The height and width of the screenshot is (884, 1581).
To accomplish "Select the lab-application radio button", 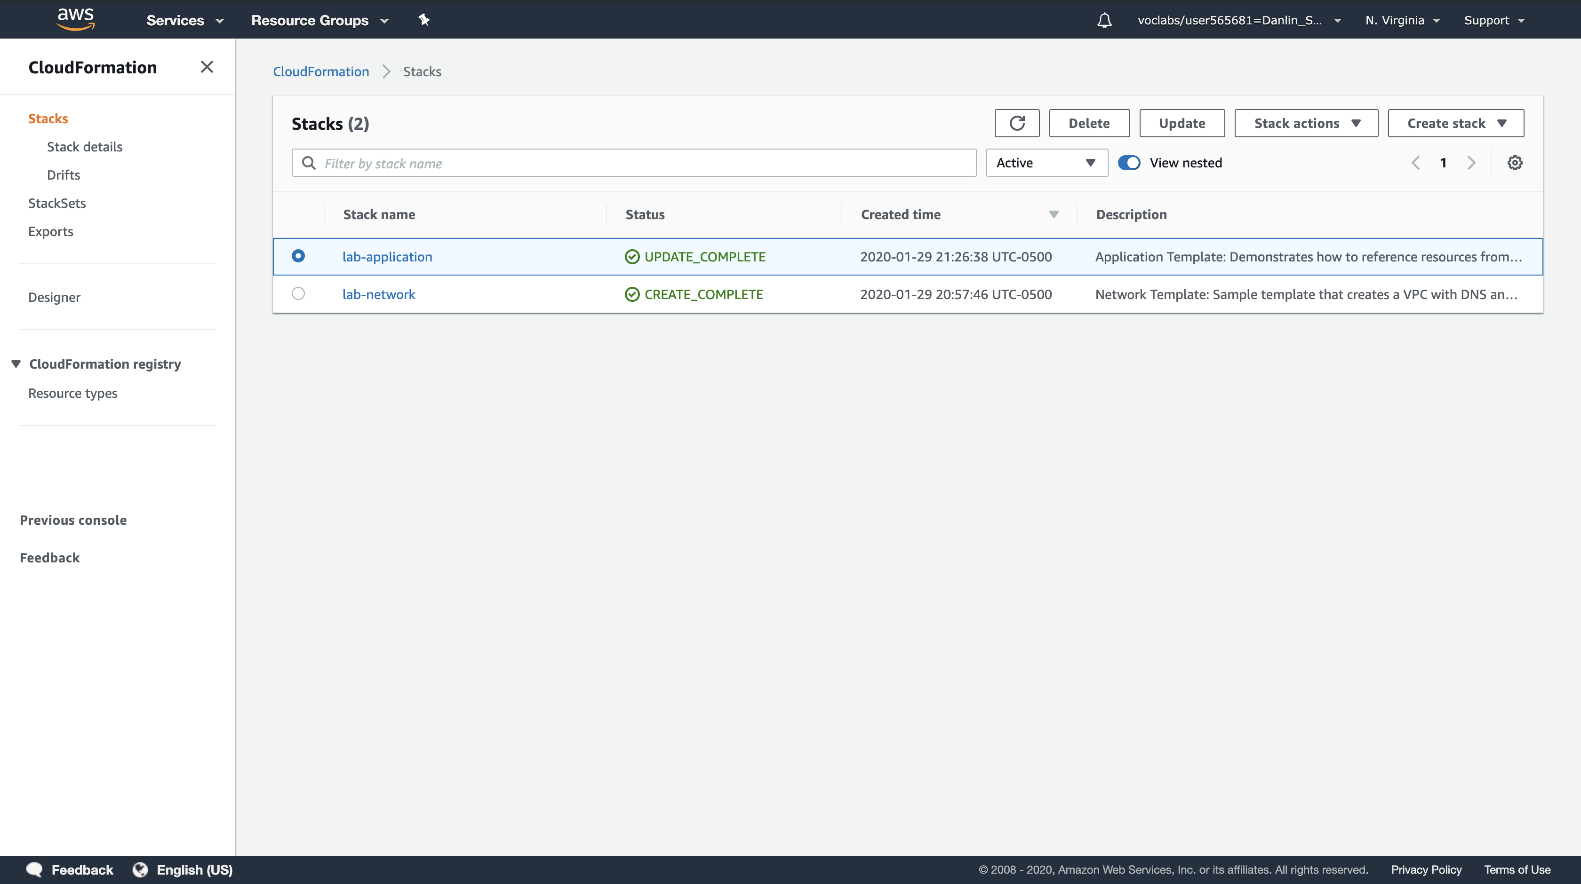I will click(298, 256).
